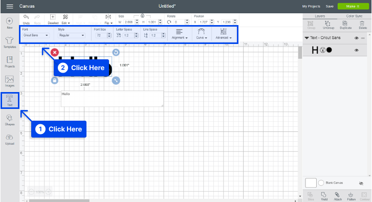Toggle Blank Canvas visibility eye

coord(361,183)
